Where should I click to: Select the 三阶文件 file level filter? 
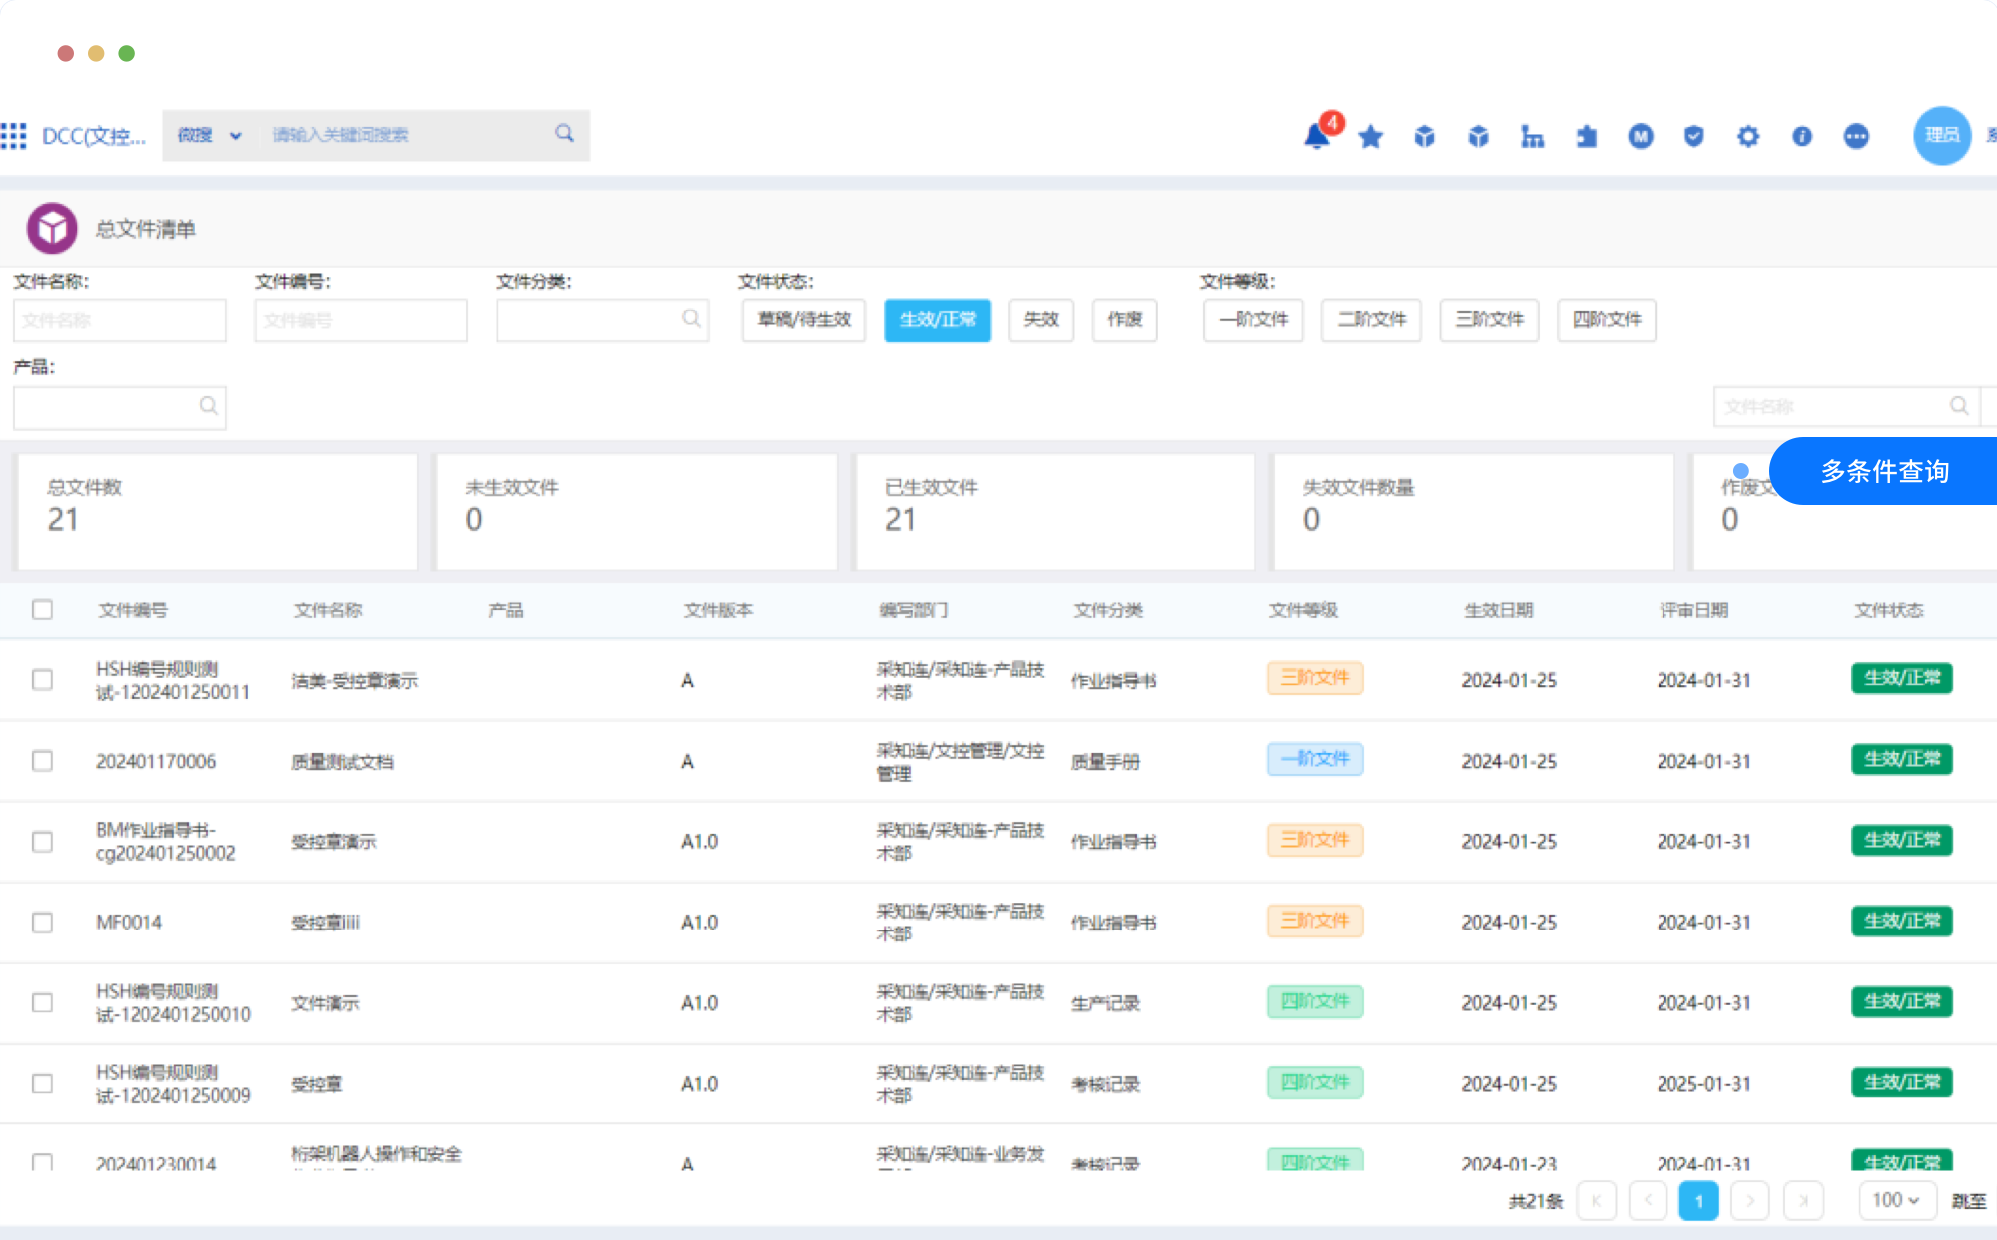1488,319
